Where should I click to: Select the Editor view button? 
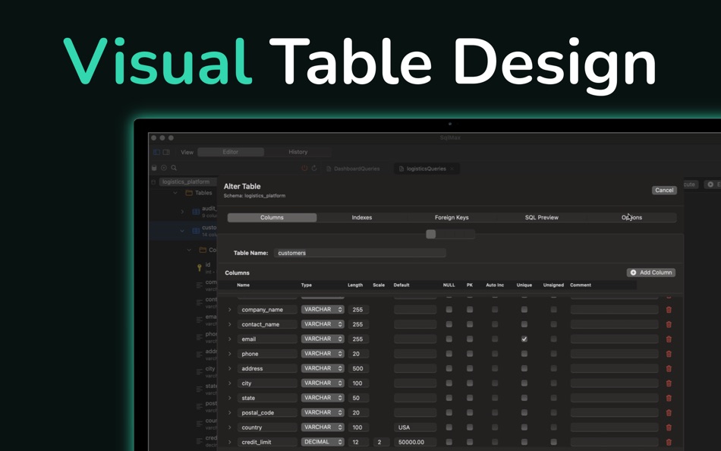[231, 152]
